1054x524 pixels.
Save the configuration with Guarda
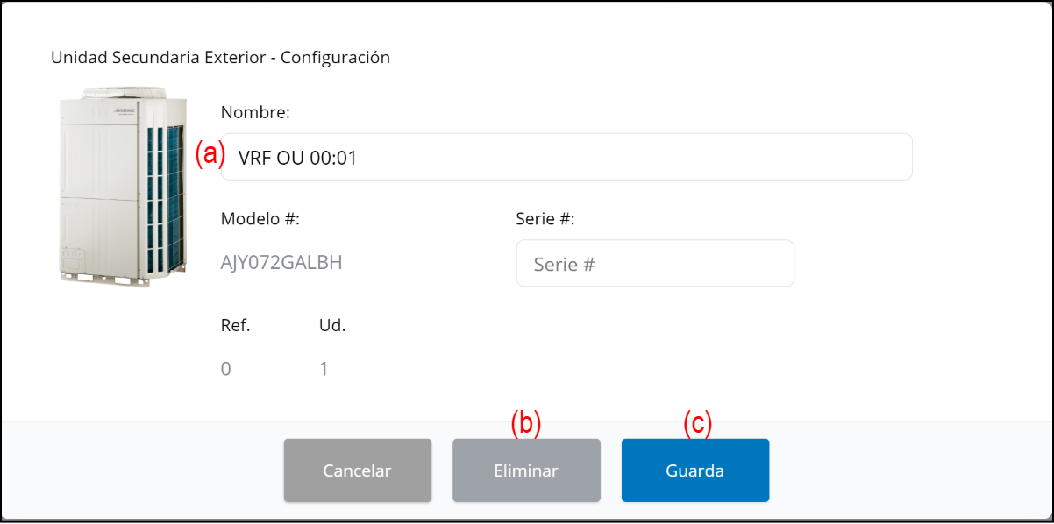click(x=694, y=471)
